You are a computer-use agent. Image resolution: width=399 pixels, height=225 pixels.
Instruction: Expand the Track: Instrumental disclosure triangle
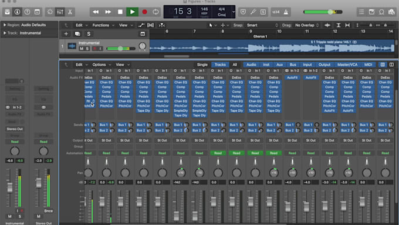4,33
